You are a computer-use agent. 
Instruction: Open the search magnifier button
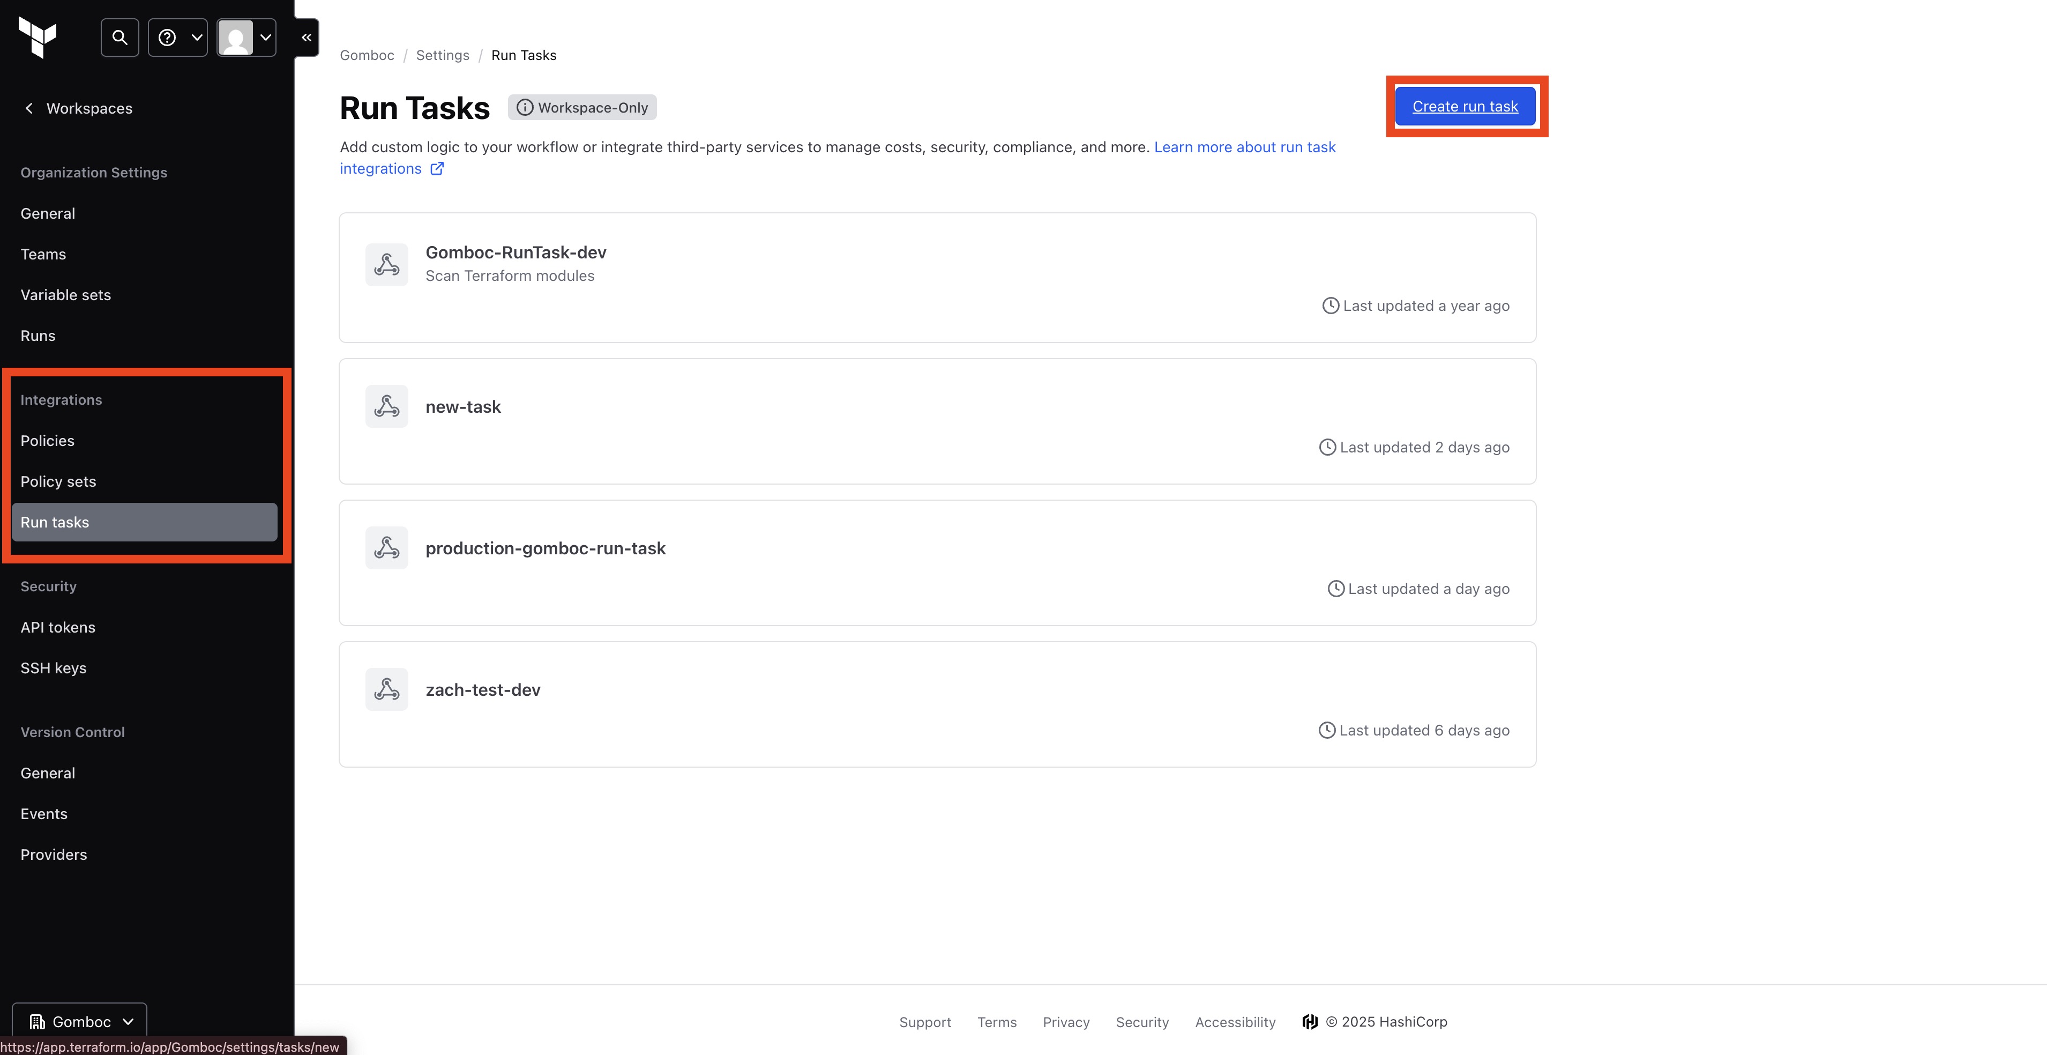[120, 38]
